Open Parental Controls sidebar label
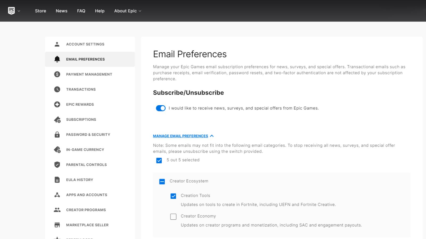Image resolution: width=426 pixels, height=239 pixels. point(87,165)
